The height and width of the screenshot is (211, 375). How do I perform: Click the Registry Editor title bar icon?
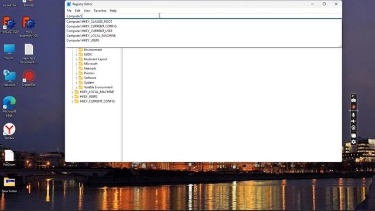point(69,4)
